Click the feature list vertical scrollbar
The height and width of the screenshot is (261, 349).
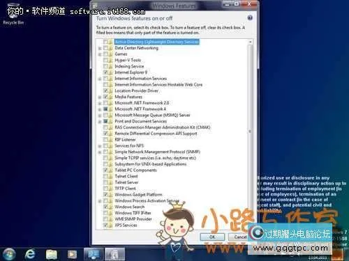click(251, 131)
